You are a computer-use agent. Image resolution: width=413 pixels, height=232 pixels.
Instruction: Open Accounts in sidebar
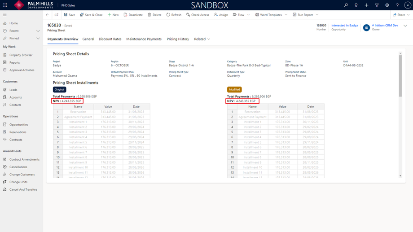[16, 97]
